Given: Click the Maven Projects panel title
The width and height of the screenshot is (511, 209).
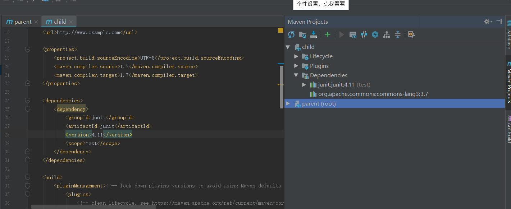Looking at the screenshot, I should click(308, 22).
